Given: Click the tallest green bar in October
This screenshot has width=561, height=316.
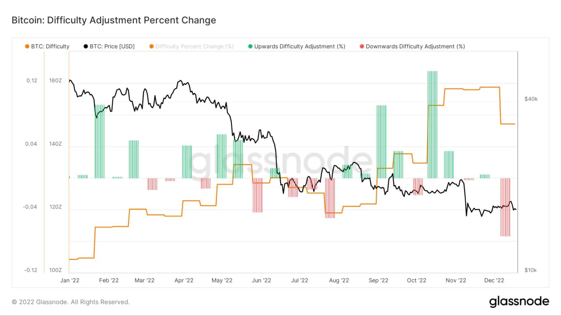Looking at the screenshot, I should pyautogui.click(x=432, y=124).
